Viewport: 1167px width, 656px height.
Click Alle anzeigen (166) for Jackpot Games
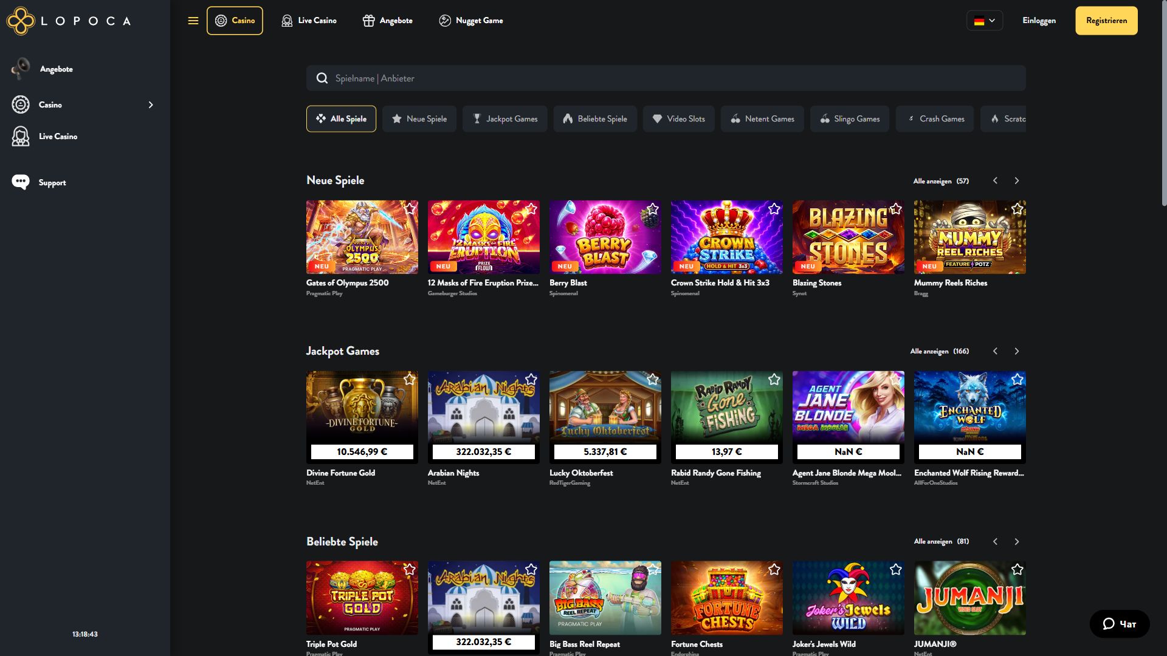(940, 351)
